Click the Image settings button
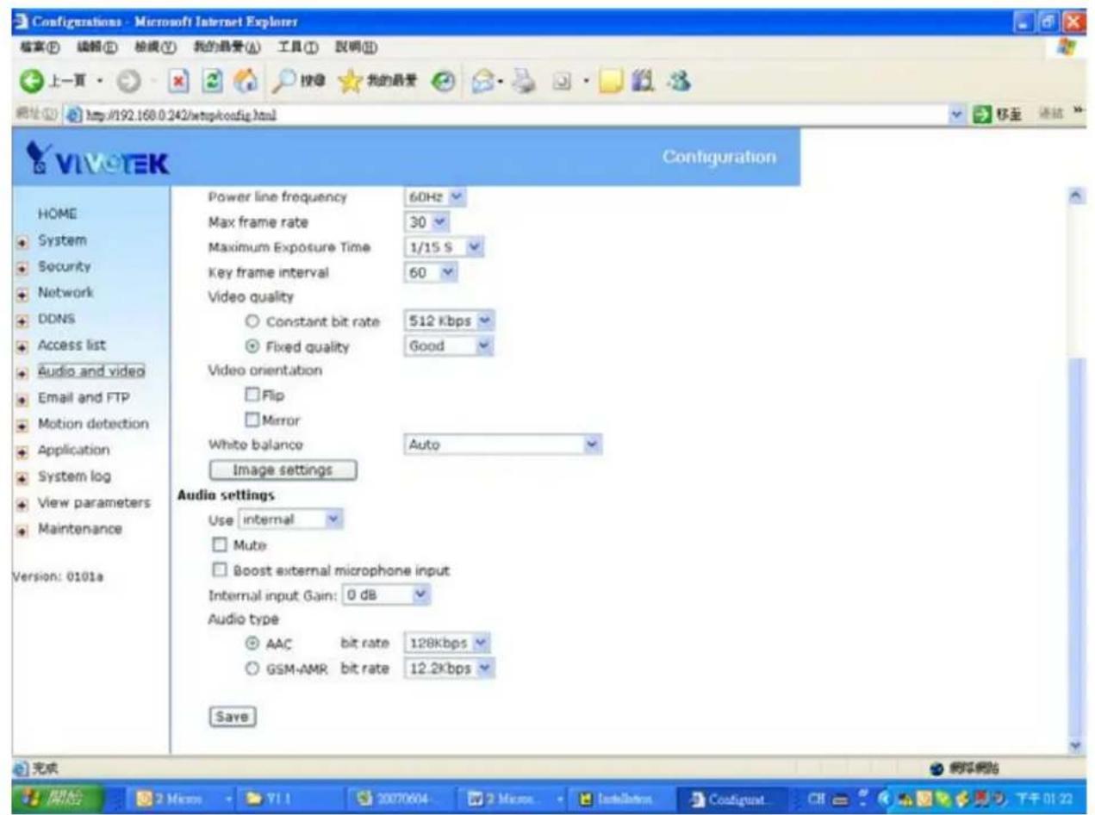Screen dimensions: 1095x815 (283, 471)
